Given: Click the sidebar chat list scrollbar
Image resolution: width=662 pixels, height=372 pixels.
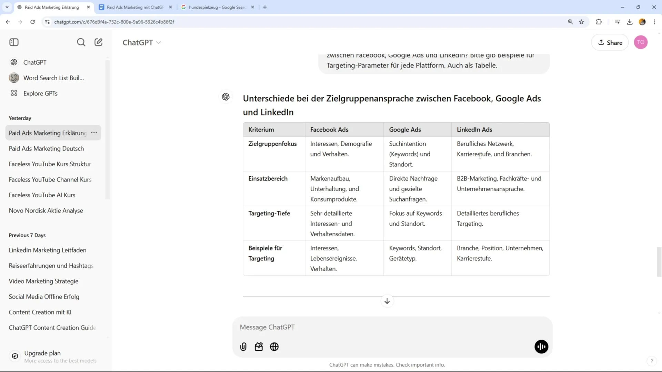Looking at the screenshot, I should (x=108, y=130).
